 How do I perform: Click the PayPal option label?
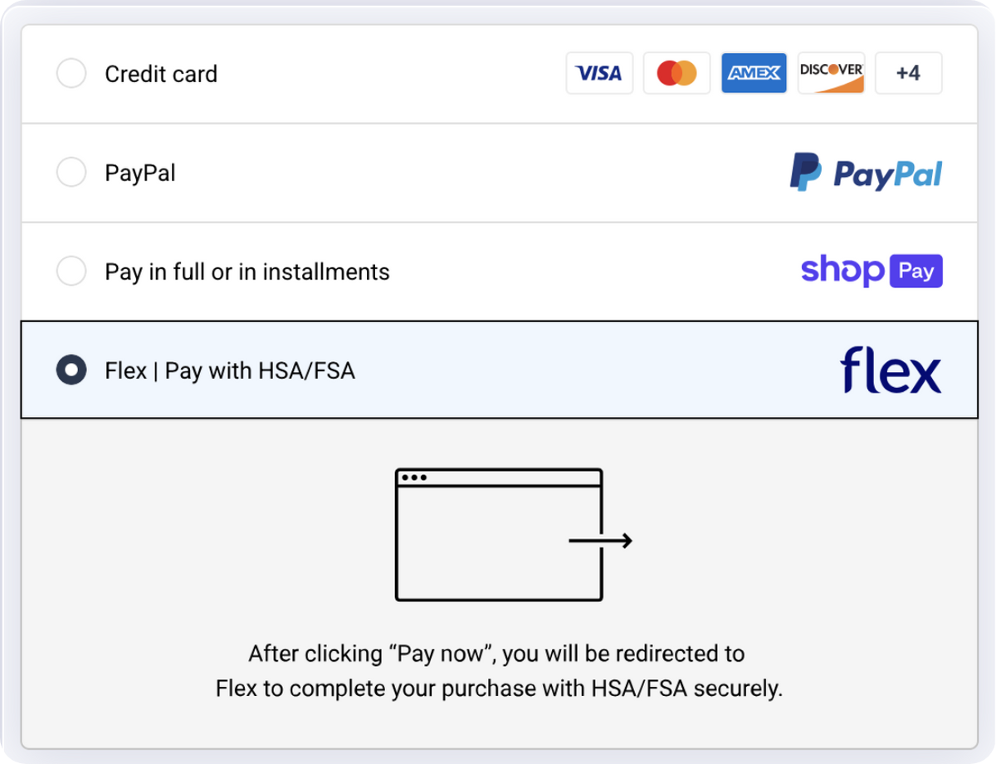[140, 174]
